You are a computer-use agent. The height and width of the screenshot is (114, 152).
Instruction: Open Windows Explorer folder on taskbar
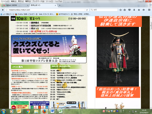click(x=36, y=111)
